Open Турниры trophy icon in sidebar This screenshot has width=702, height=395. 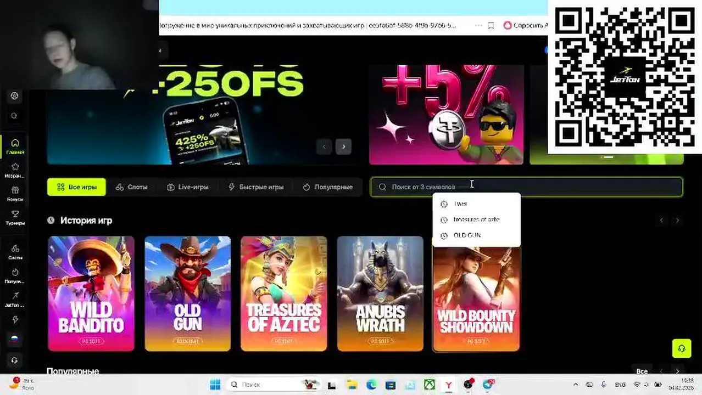click(15, 218)
